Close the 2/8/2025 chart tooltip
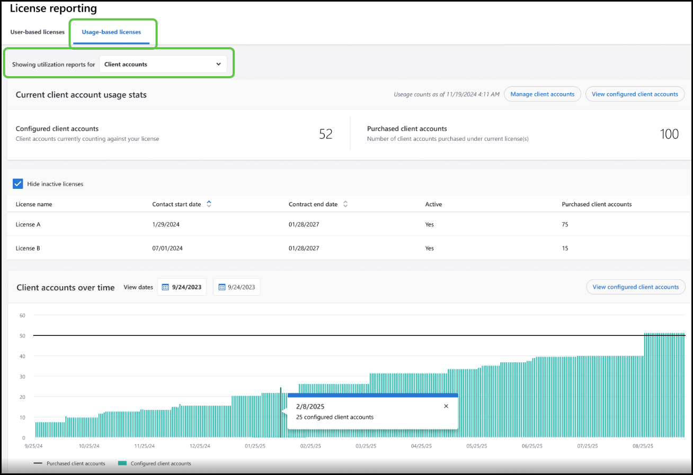Viewport: 693px width, 475px height. (x=446, y=406)
